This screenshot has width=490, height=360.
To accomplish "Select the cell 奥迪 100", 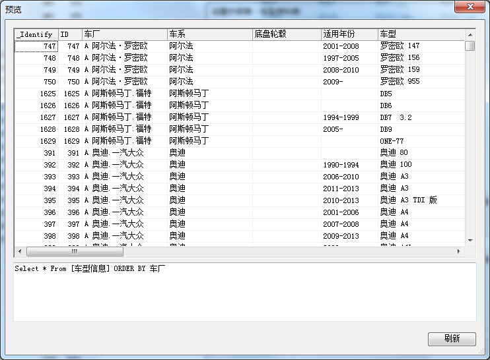I will click(x=421, y=165).
